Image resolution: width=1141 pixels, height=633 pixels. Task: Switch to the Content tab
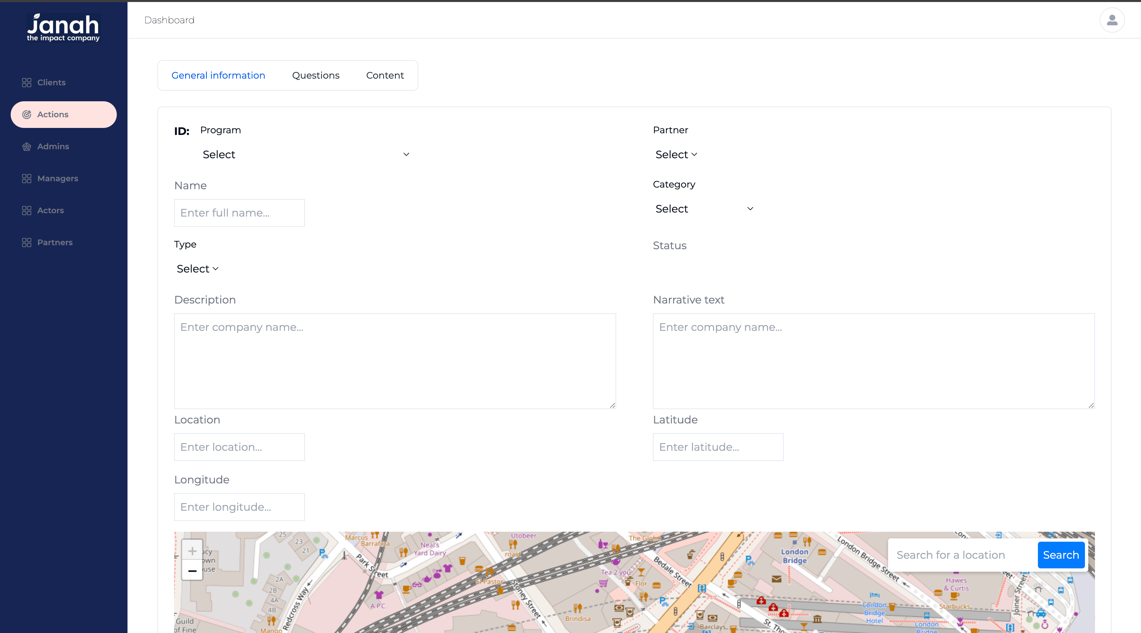384,76
